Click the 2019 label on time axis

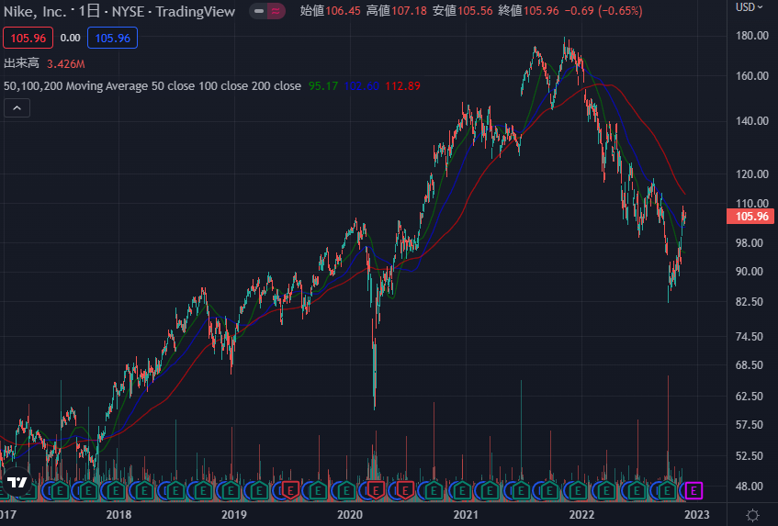coord(233,515)
